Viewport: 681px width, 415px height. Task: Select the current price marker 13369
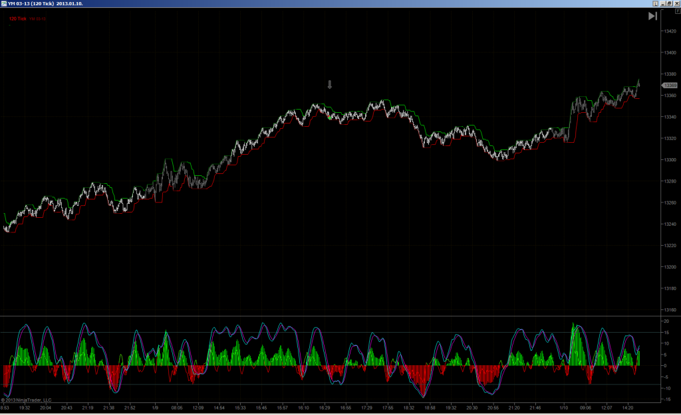tap(670, 86)
